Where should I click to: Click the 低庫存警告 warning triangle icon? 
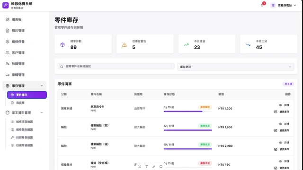pyautogui.click(x=124, y=45)
